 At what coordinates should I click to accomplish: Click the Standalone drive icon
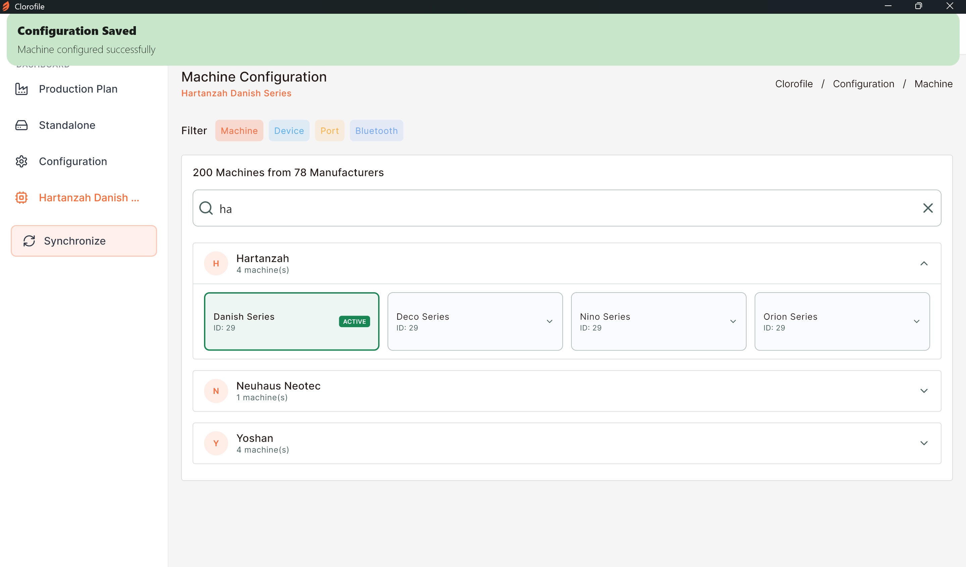[21, 125]
